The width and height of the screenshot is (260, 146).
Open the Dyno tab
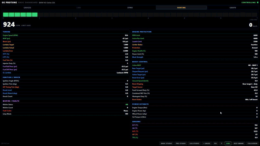(x=130, y=8)
